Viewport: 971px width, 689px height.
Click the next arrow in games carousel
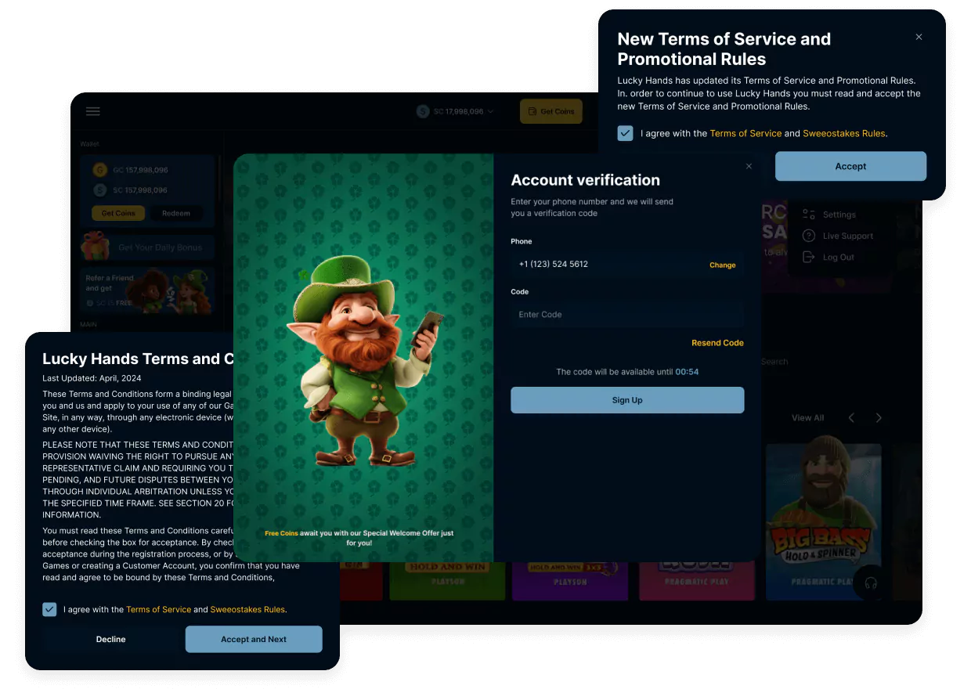[879, 418]
